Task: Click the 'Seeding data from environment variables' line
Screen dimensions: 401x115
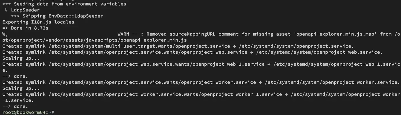Action: click(64, 4)
